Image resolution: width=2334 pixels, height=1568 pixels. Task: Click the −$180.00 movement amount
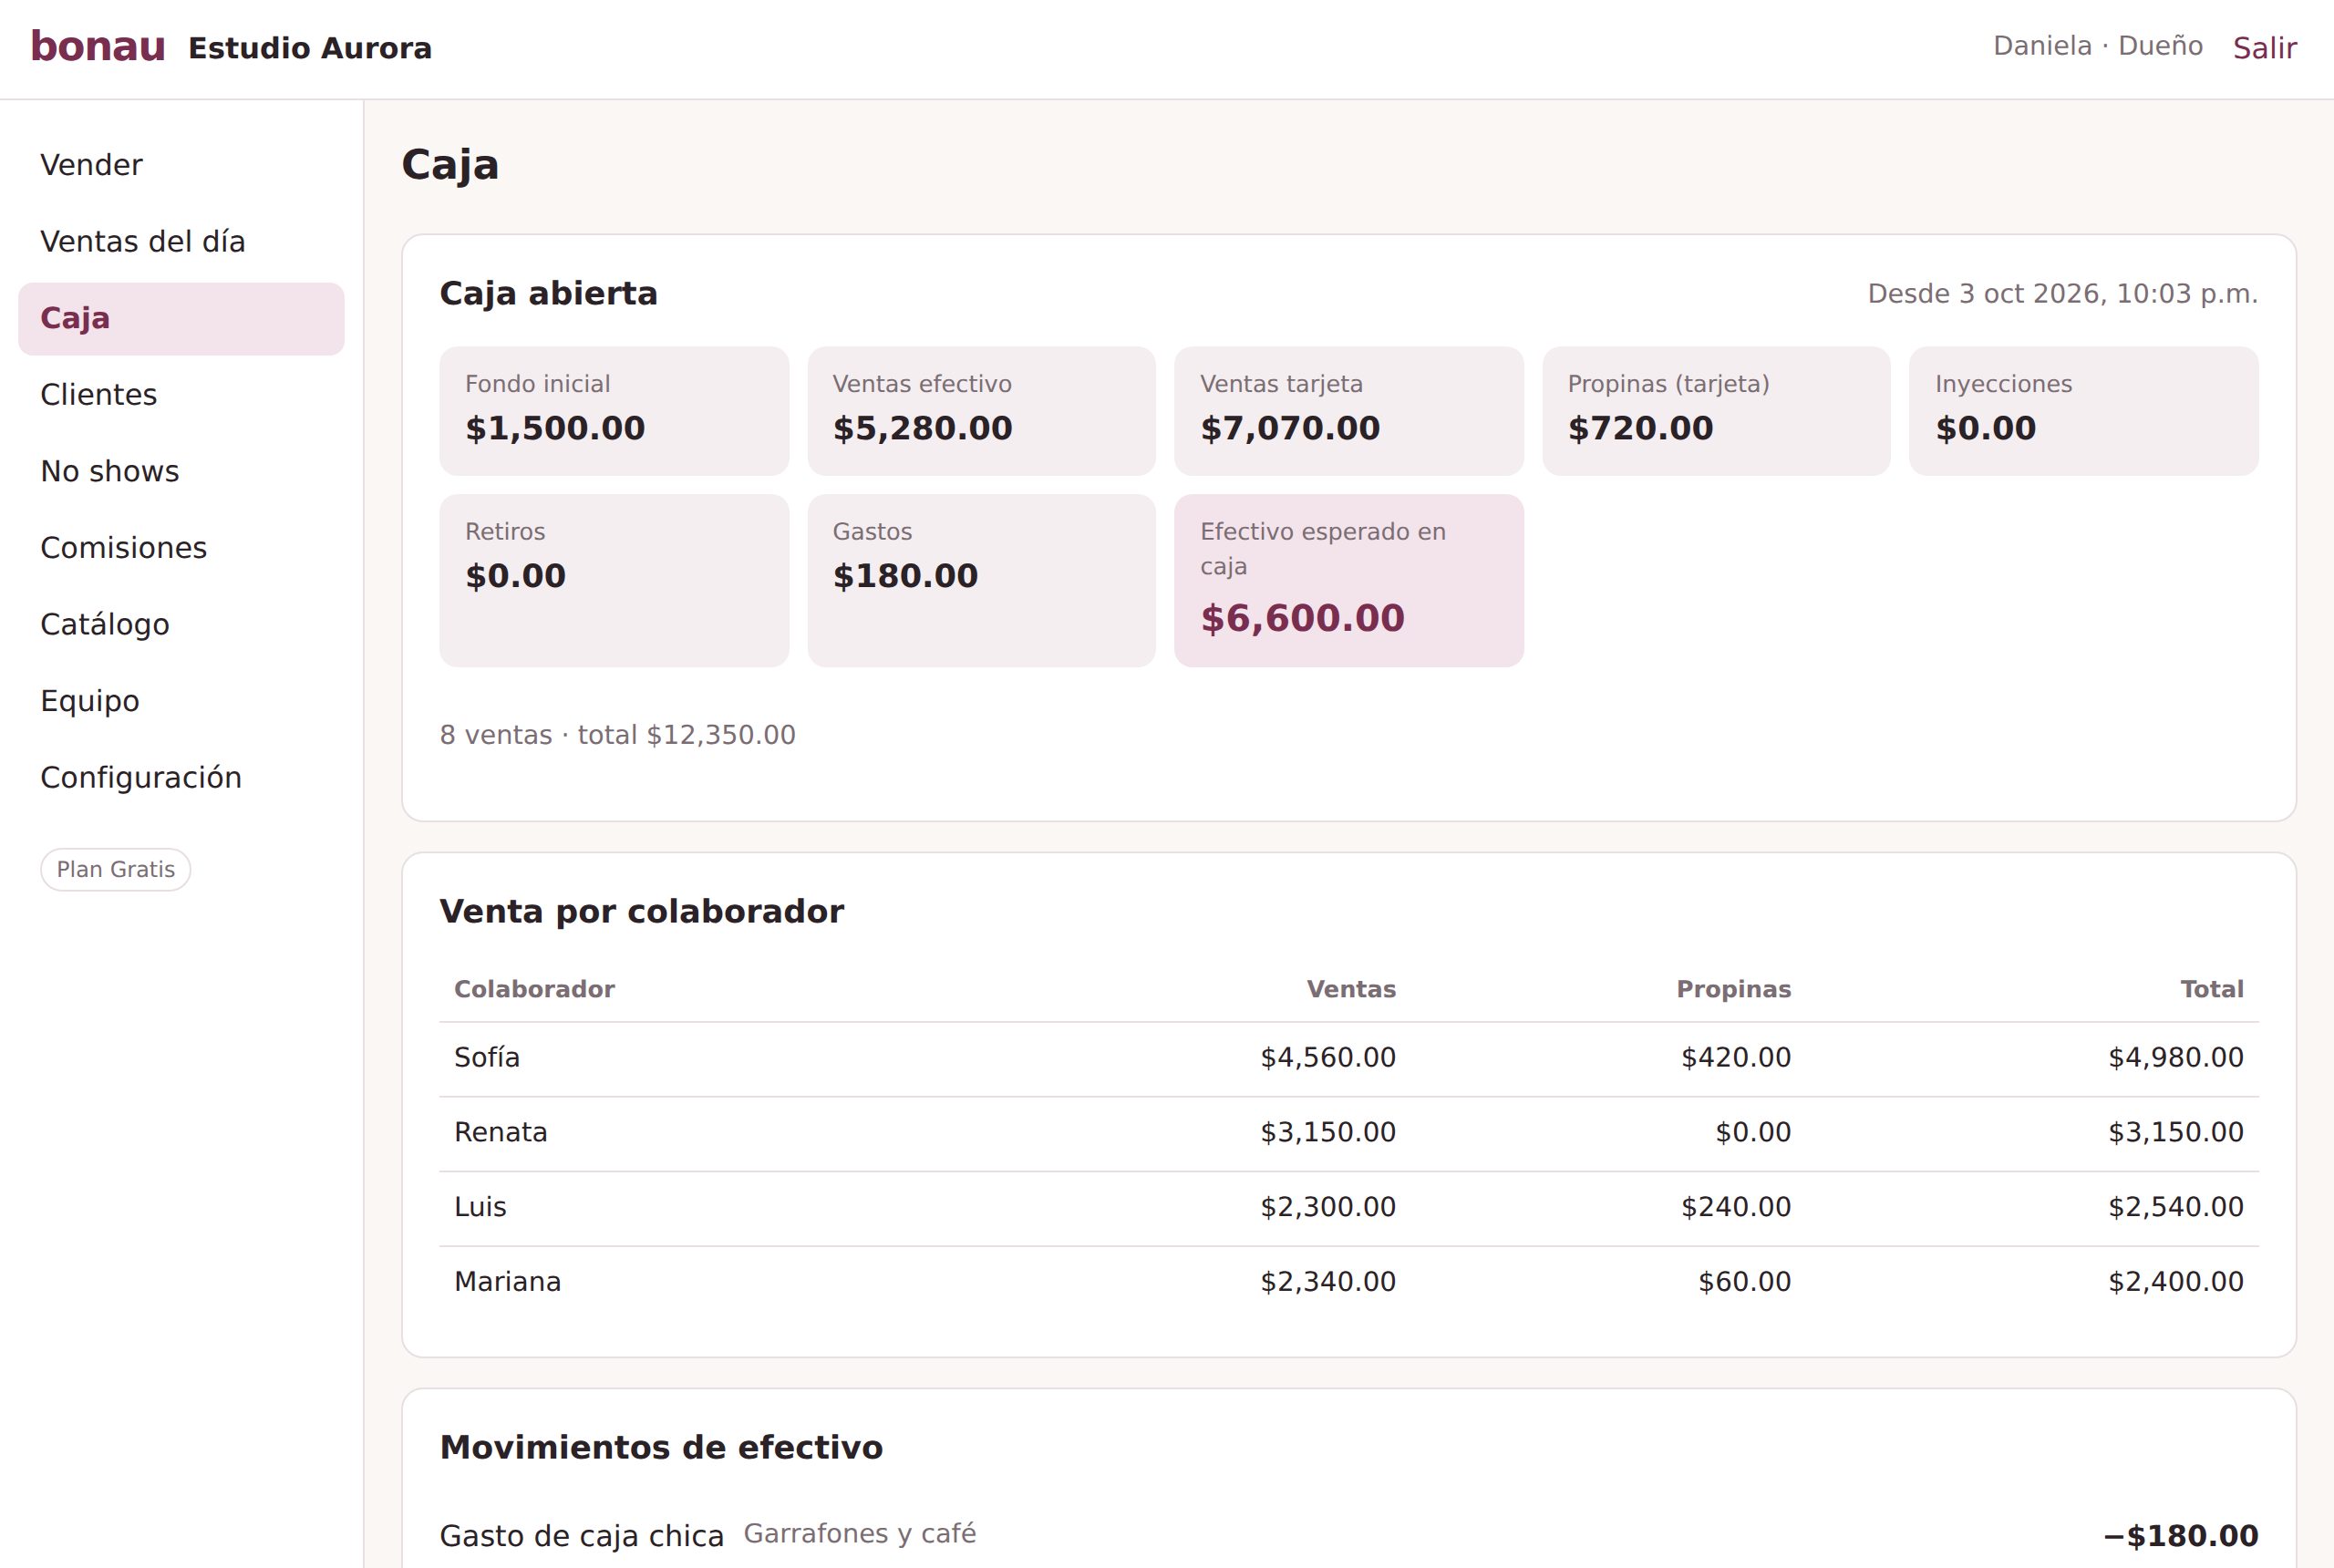2181,1536
